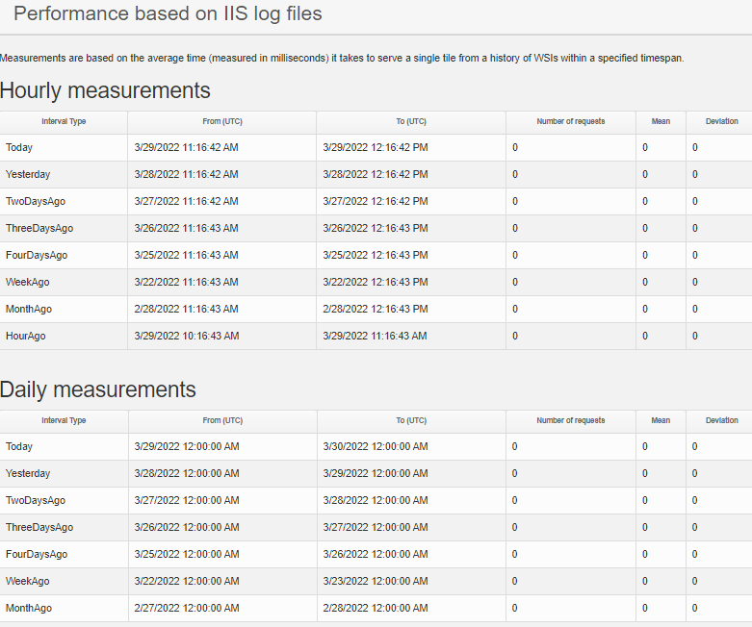
Task: Click the 3/25/2022 11:16:43 AM cell
Action: coord(186,256)
